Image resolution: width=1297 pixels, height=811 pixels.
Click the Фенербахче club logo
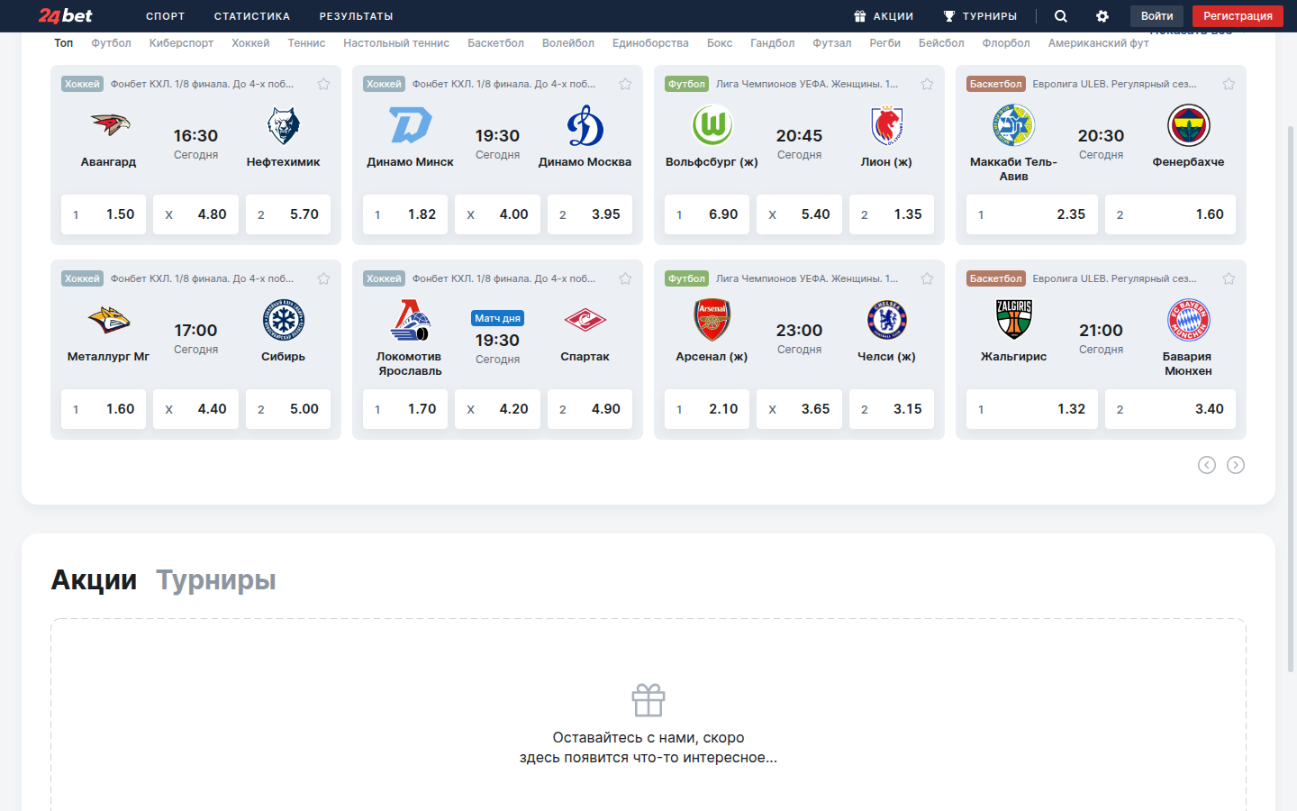coord(1188,125)
